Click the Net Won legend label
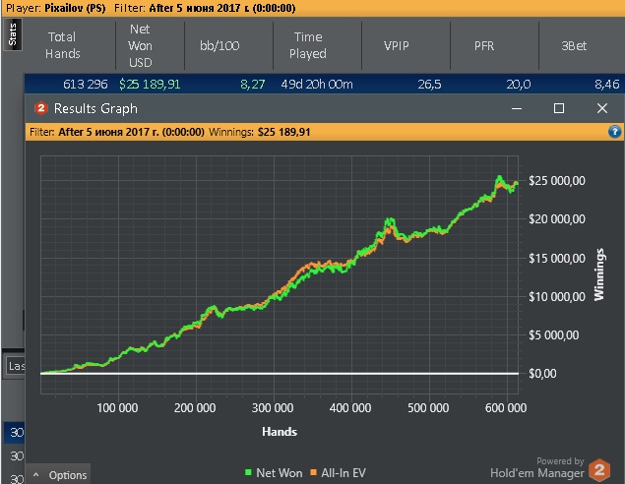Screen dimensions: 625x484 [x=279, y=473]
